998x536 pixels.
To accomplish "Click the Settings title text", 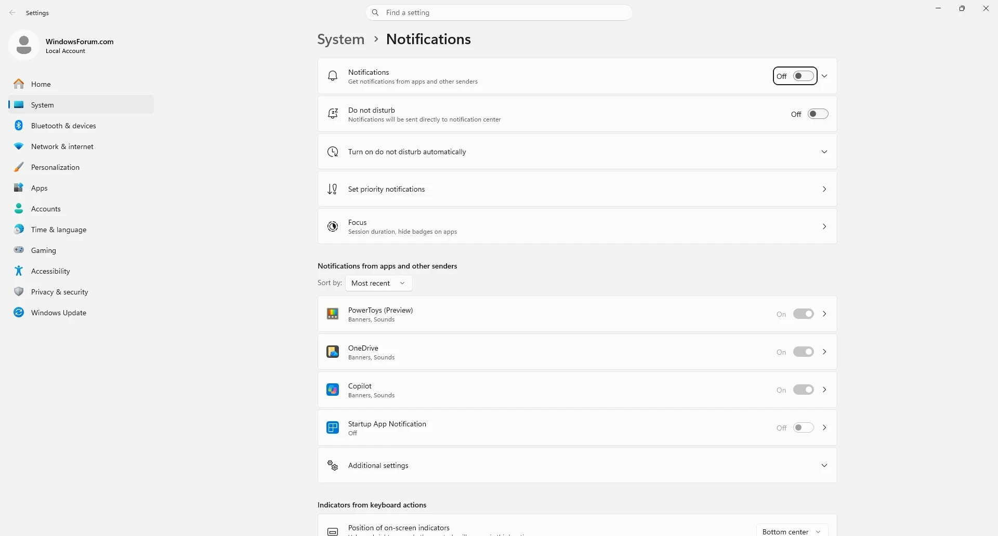I will point(37,13).
